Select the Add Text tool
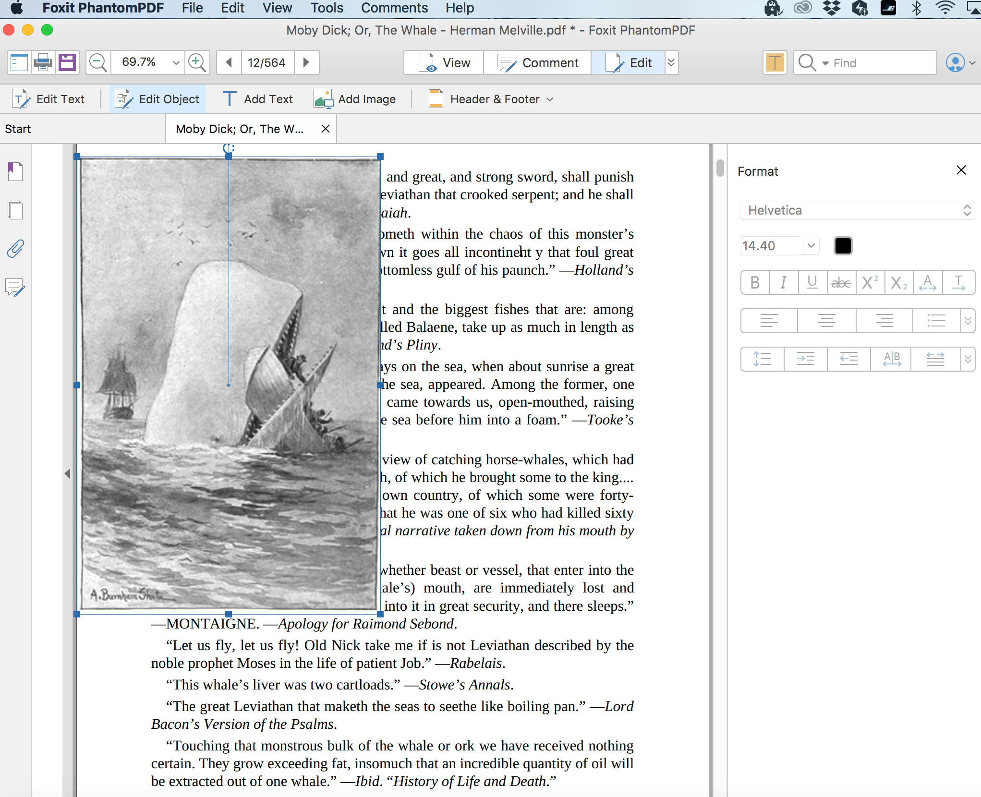Viewport: 981px width, 797px height. 258,99
